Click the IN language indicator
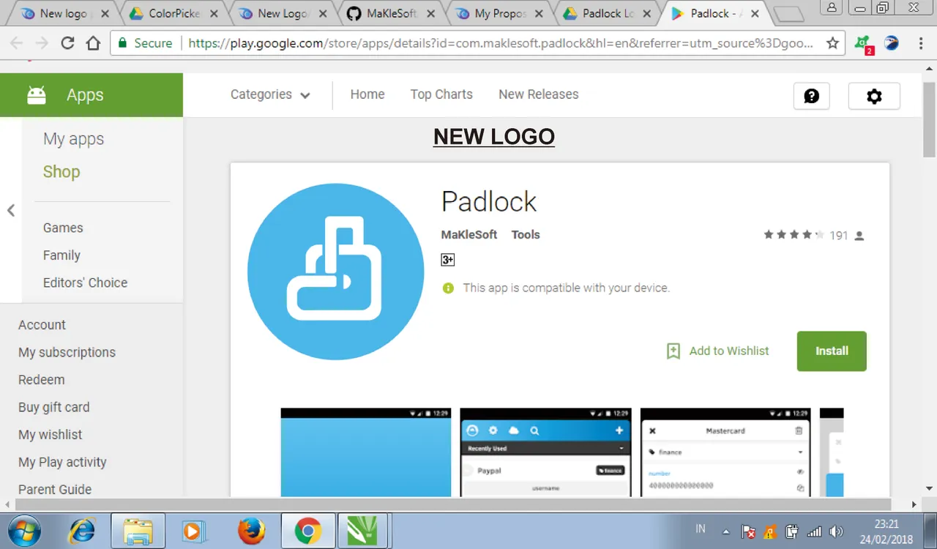 pyautogui.click(x=701, y=529)
